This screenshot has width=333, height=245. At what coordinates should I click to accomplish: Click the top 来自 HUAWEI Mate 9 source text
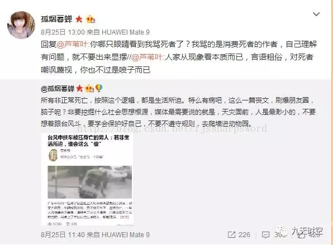(118, 32)
